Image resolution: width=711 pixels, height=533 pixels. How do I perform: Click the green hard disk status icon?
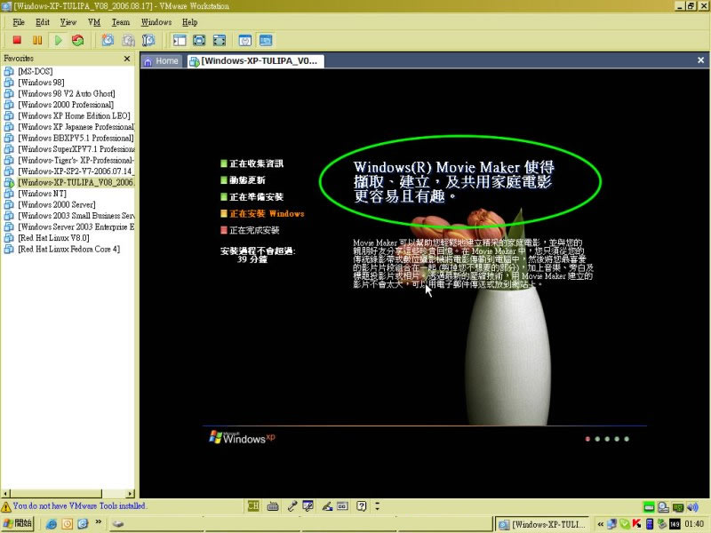pyautogui.click(x=649, y=507)
